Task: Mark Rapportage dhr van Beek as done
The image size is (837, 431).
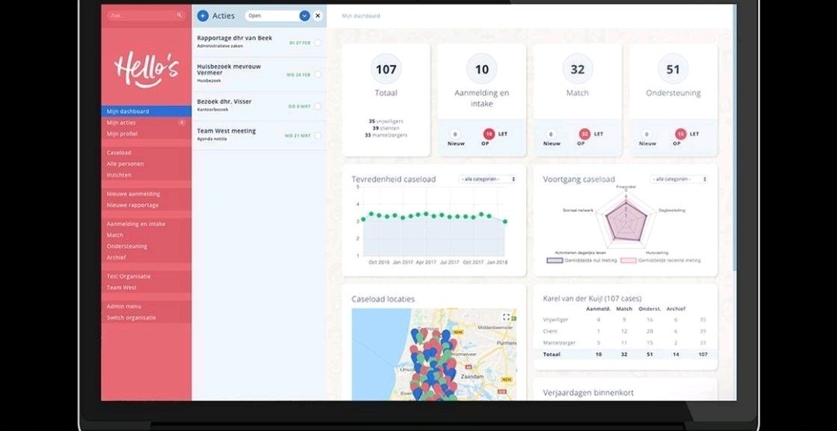Action: pos(318,43)
